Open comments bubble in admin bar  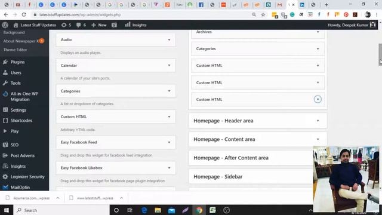pos(81,25)
